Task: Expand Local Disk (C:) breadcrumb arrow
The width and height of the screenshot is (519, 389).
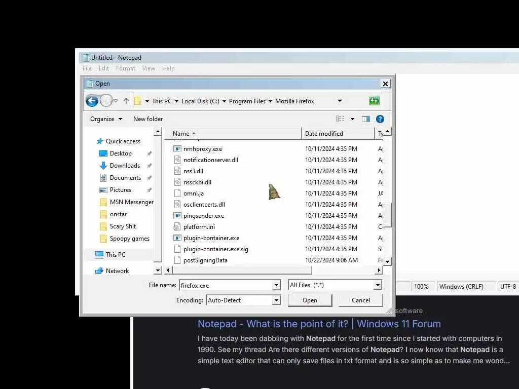Action: (224, 101)
